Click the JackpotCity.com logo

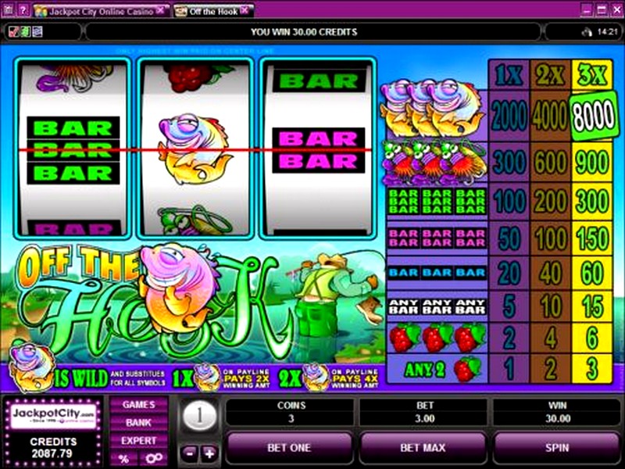click(53, 416)
